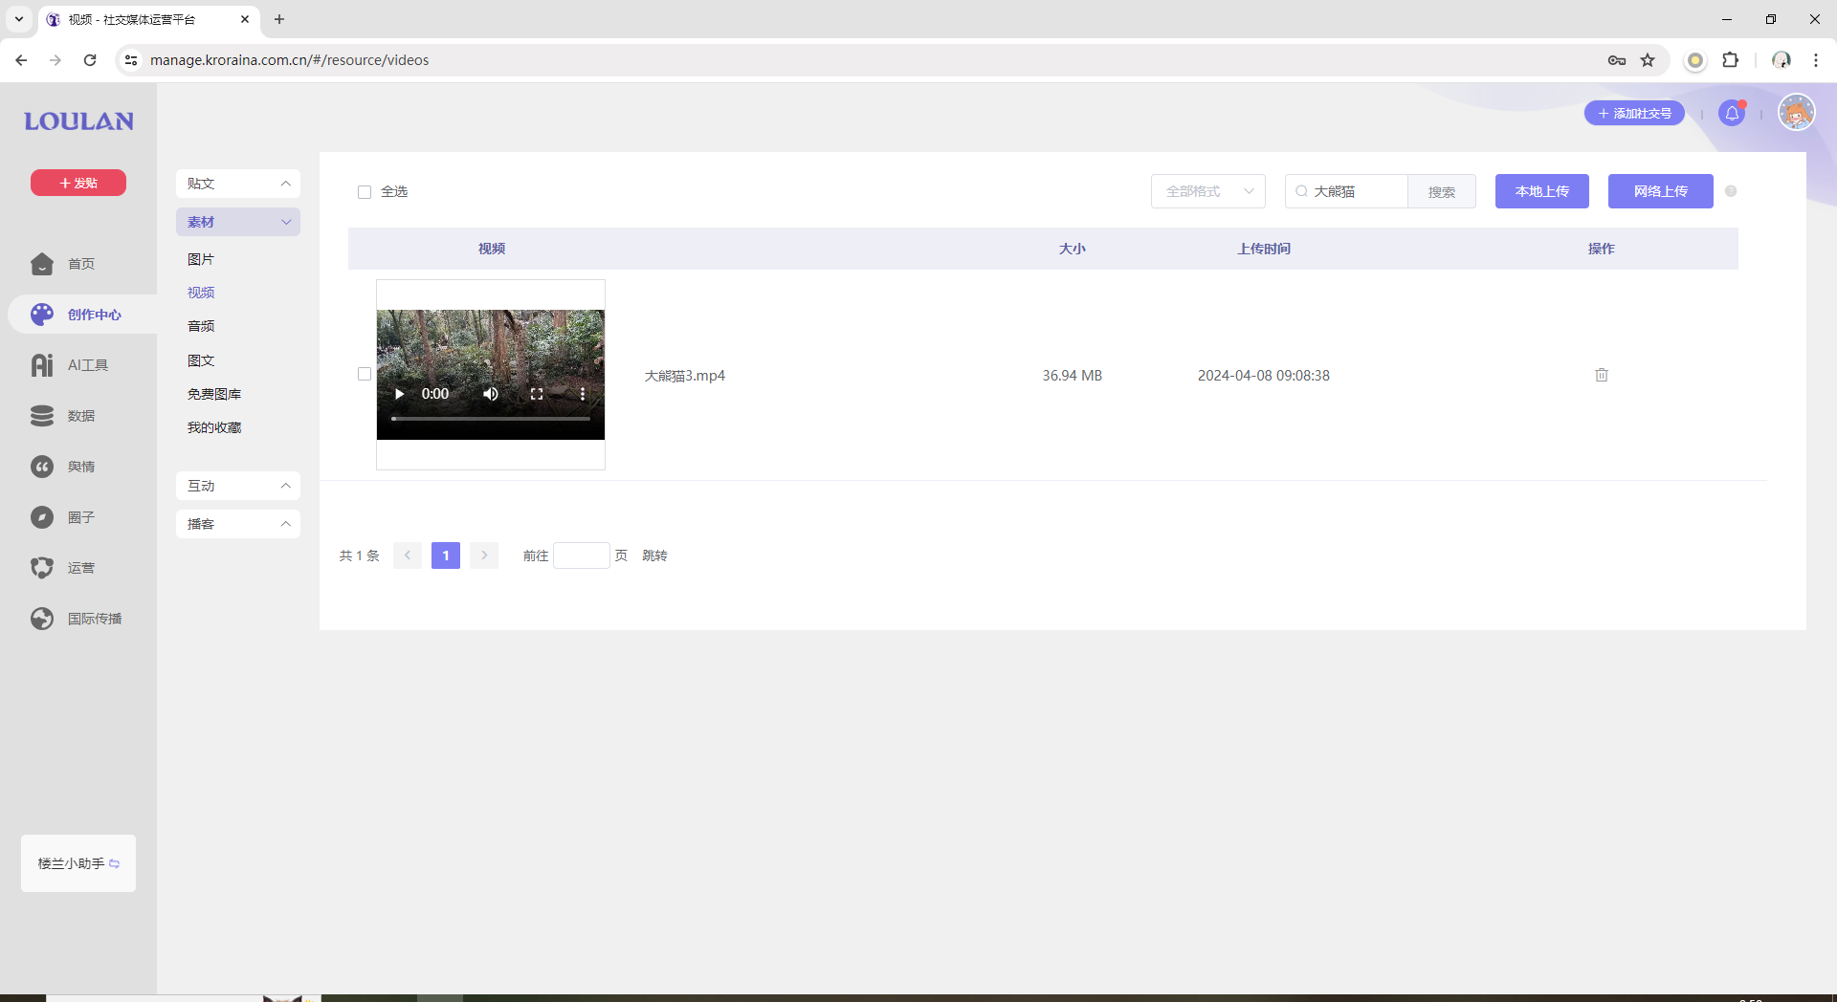This screenshot has width=1837, height=1002.
Task: Focus the 前往 page number input
Action: coord(582,555)
